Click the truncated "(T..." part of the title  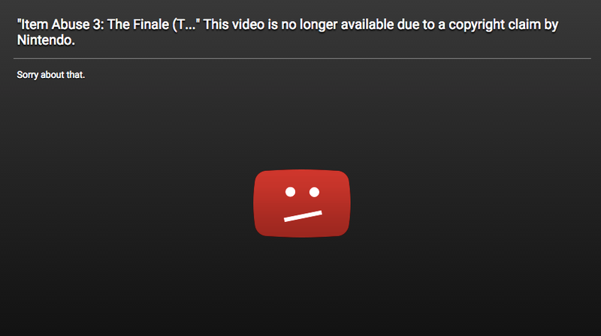[x=184, y=25]
